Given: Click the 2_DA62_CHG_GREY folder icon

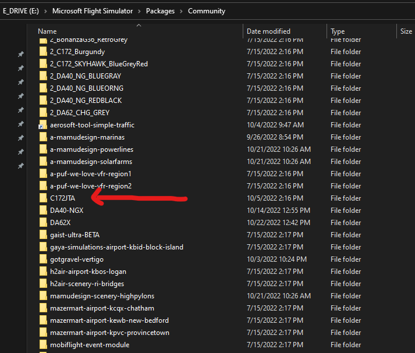Looking at the screenshot, I should pyautogui.click(x=43, y=113).
